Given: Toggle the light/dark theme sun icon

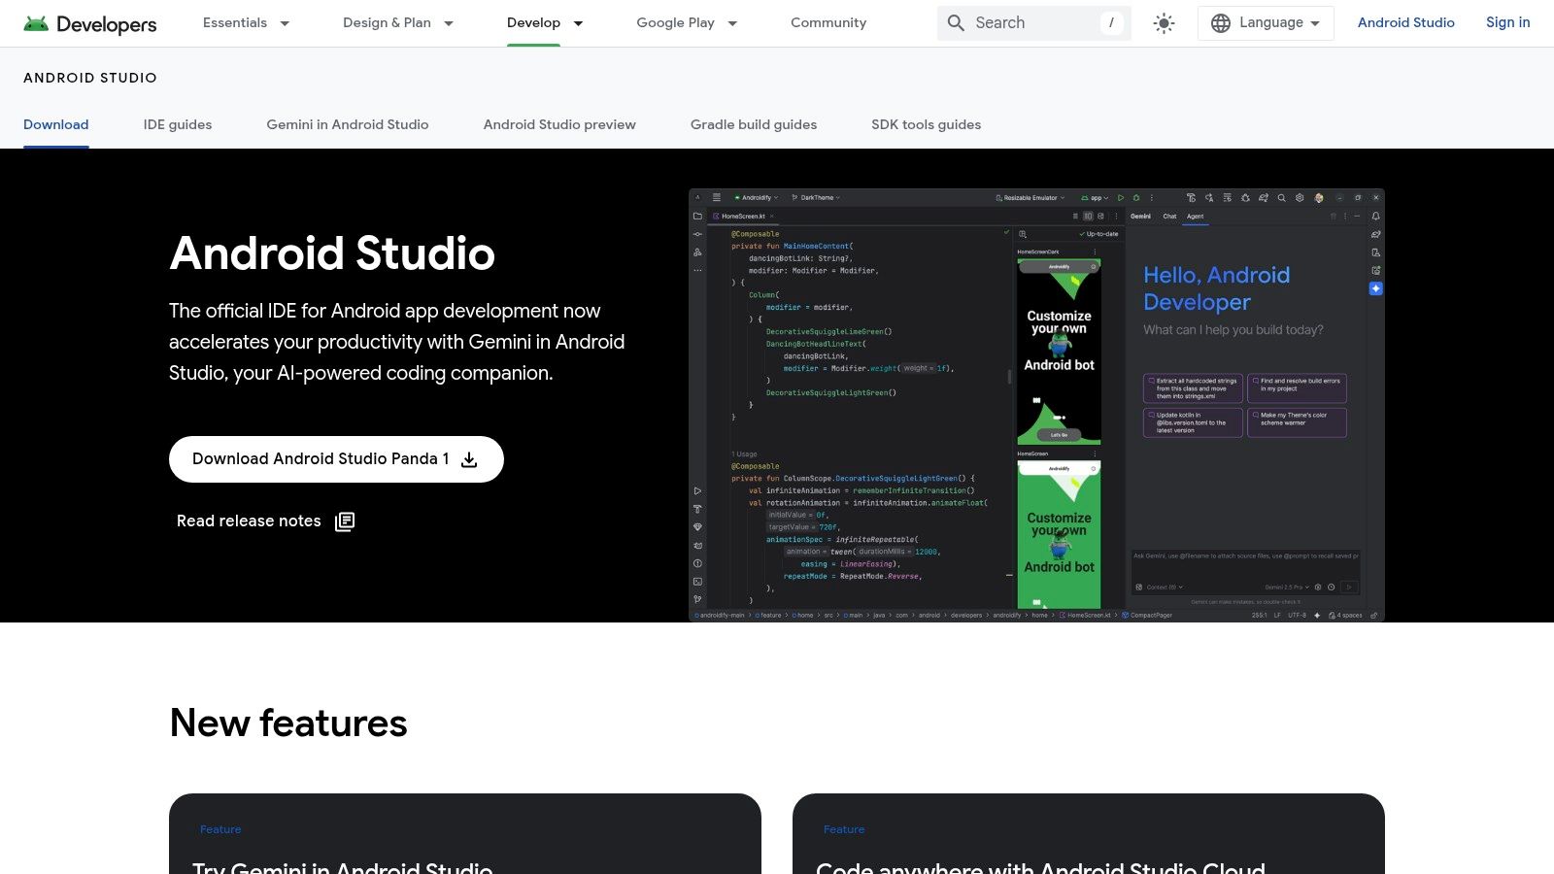Looking at the screenshot, I should [x=1164, y=23].
